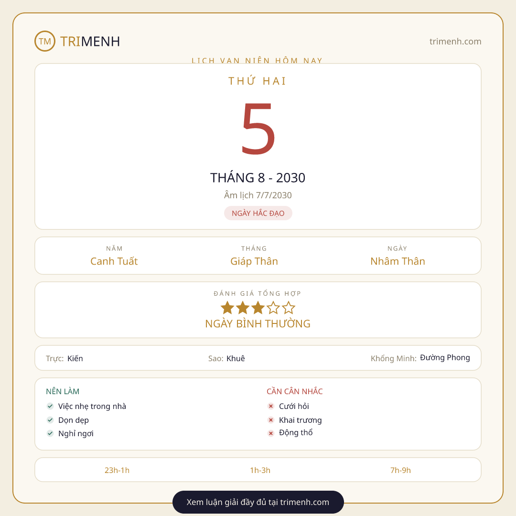Viewport: 516px width, 516px height.
Task: Select the 23h-1h time slot
Action: tap(117, 470)
